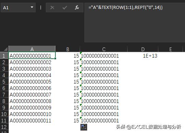Select row 7 header
The height and width of the screenshot is (133, 185).
(4, 94)
